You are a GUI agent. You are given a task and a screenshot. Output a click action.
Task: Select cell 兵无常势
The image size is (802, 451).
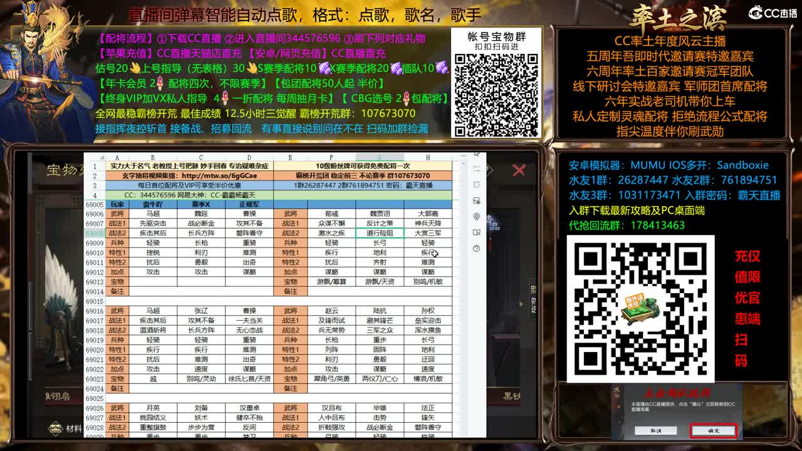click(331, 330)
